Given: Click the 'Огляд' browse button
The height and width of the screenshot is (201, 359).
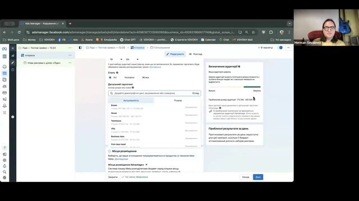Looking at the screenshot, I should tap(196, 93).
